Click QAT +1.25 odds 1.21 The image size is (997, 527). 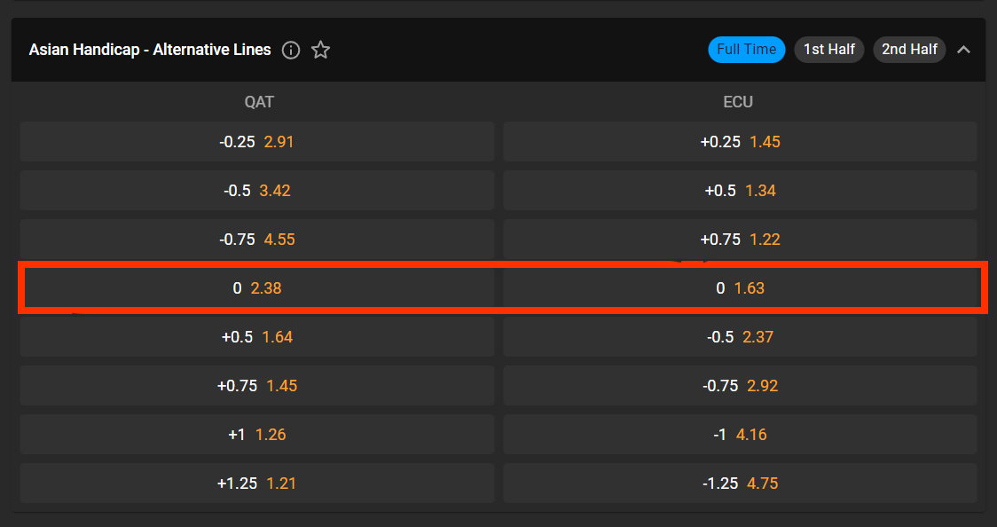pos(257,484)
